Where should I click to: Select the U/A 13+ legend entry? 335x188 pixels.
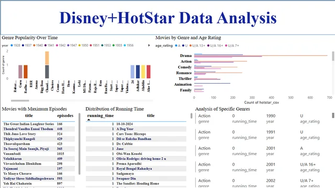click(197, 45)
